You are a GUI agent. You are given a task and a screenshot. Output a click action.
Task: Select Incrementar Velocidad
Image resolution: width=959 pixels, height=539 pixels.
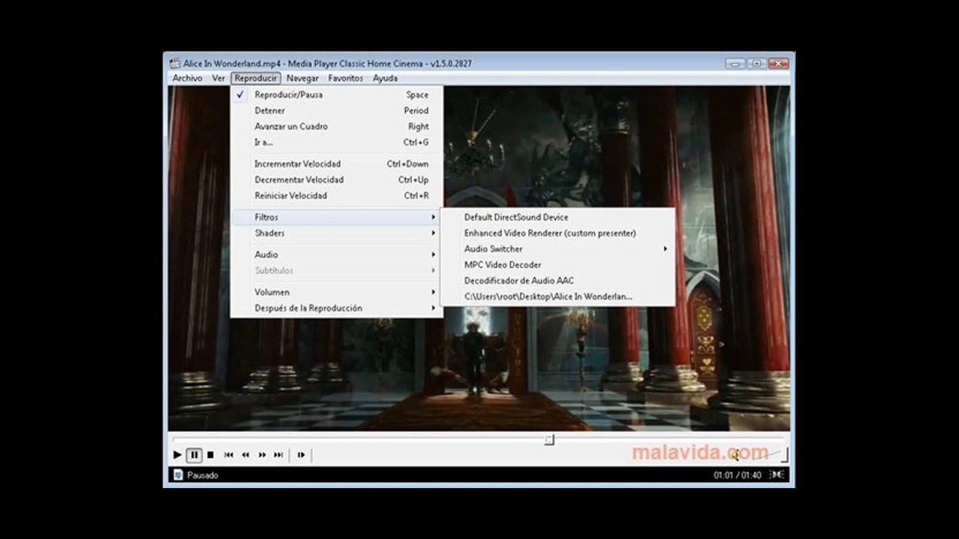point(336,164)
